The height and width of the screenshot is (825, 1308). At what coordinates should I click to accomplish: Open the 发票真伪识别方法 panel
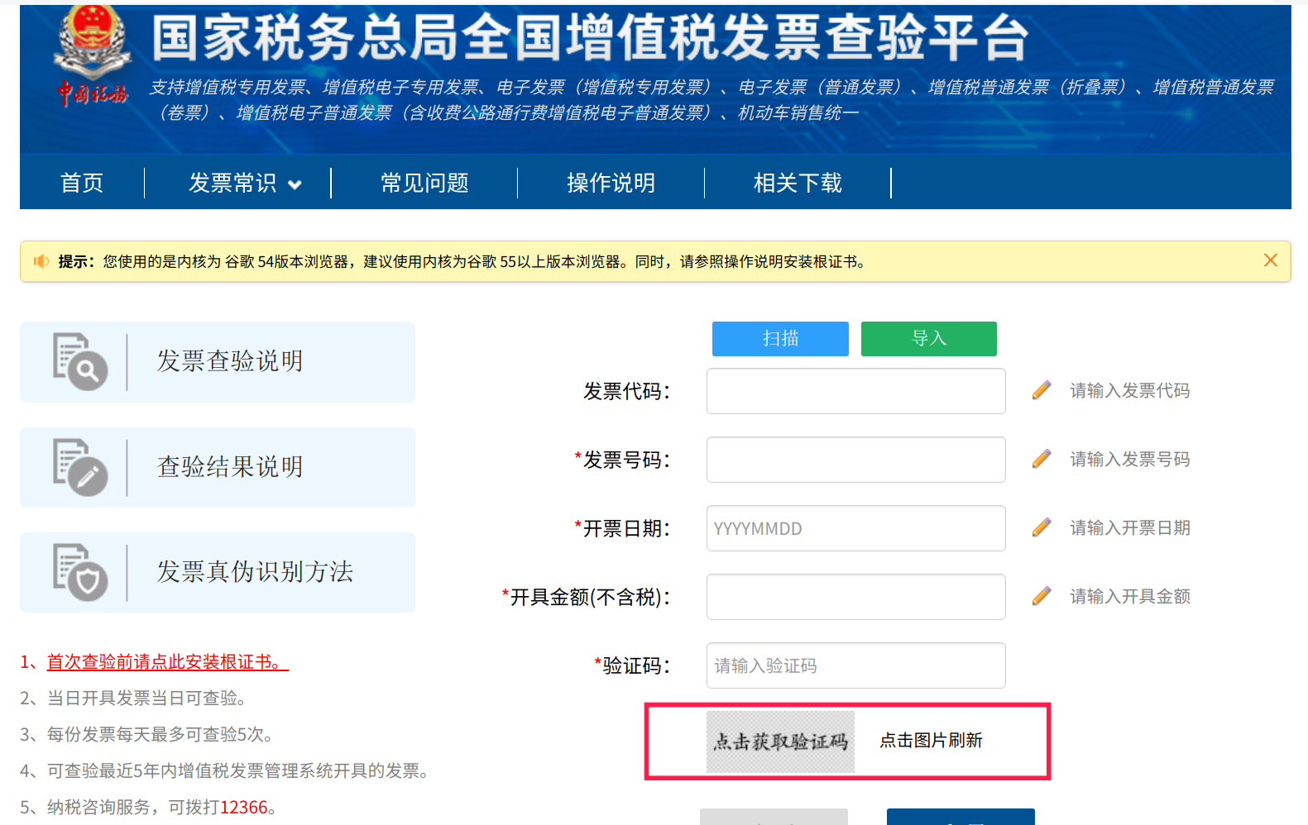[x=218, y=572]
